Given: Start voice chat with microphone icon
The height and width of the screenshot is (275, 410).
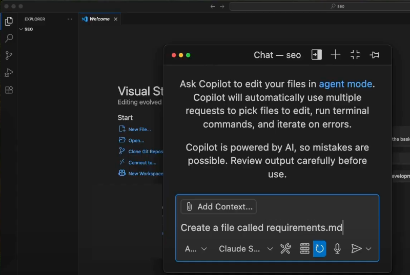Looking at the screenshot, I should point(337,249).
